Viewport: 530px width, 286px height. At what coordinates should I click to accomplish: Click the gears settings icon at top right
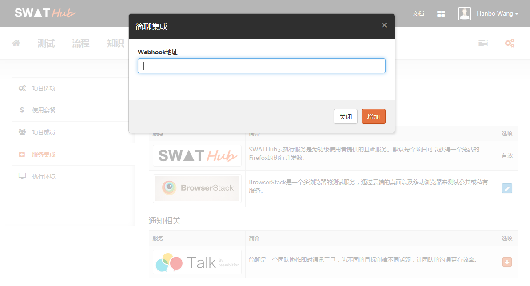(x=510, y=43)
